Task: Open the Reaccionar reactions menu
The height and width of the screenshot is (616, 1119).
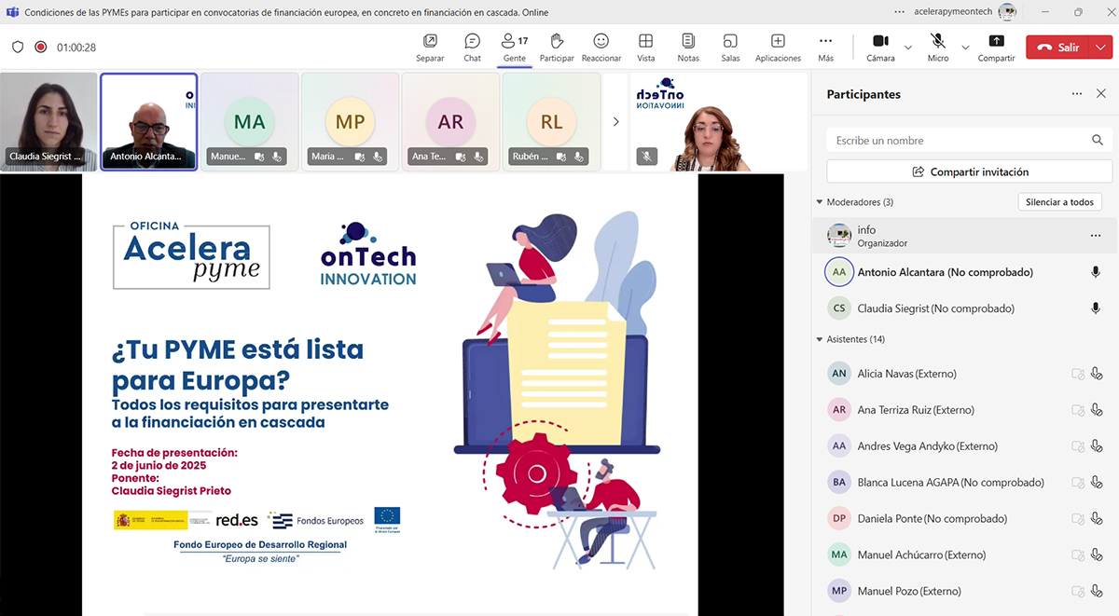Action: point(601,45)
